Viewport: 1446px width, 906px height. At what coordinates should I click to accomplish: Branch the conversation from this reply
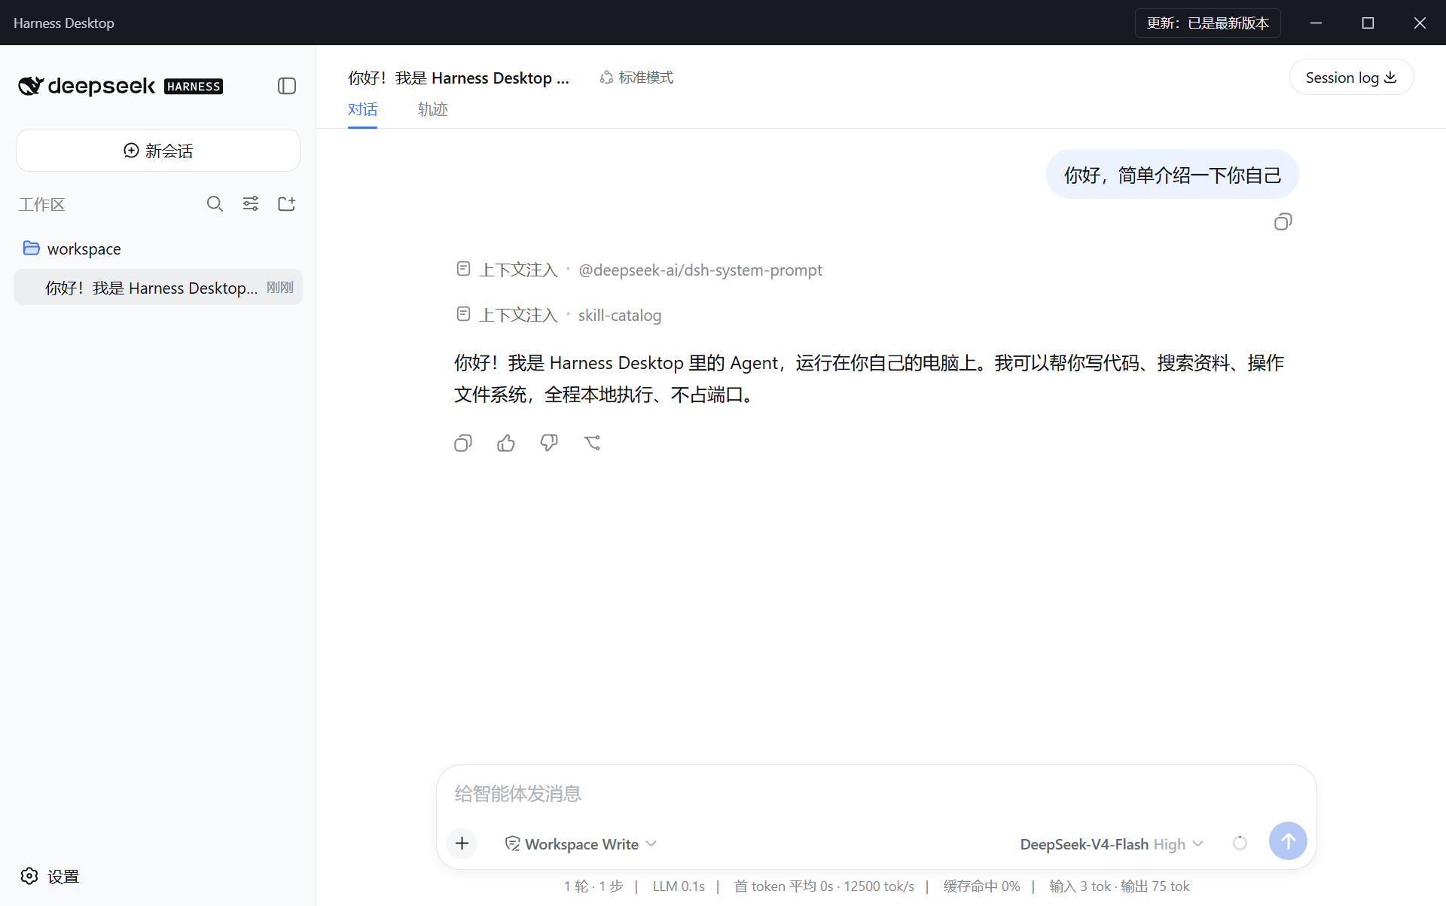click(x=592, y=443)
